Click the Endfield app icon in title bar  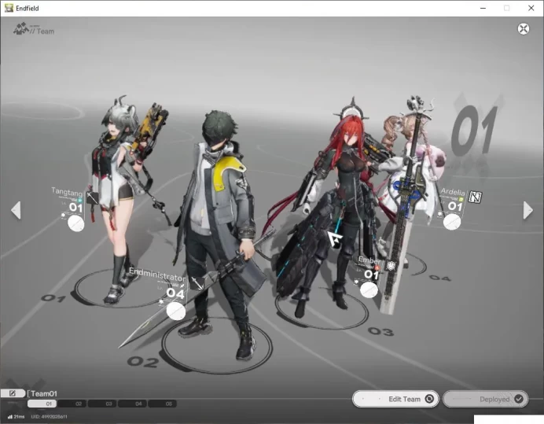pos(9,8)
